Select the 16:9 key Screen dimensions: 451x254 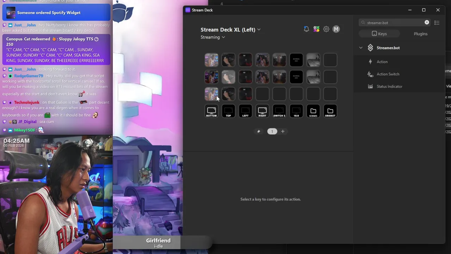coord(296,111)
